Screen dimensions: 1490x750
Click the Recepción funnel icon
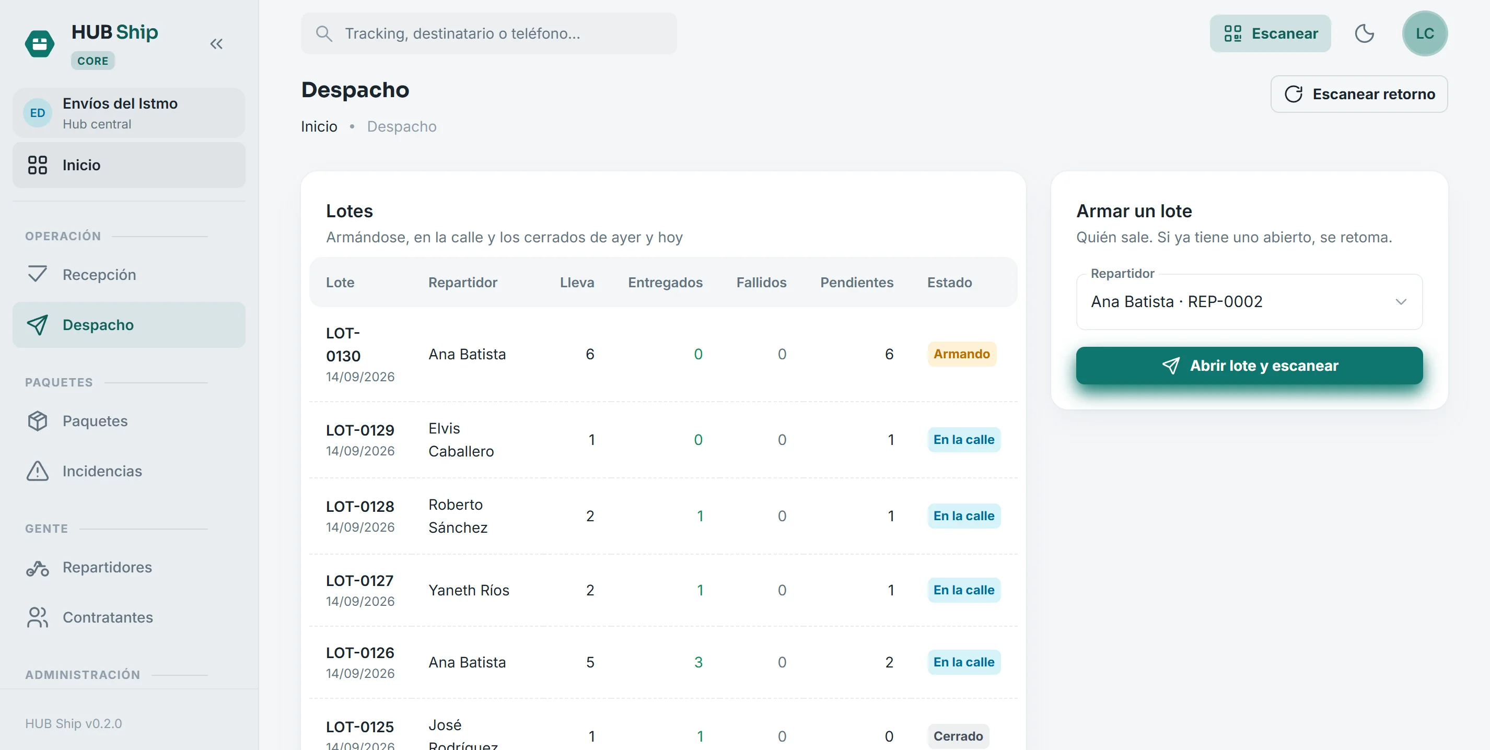(38, 274)
